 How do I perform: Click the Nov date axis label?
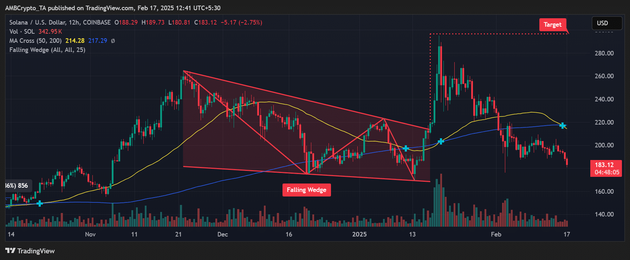tap(90, 234)
